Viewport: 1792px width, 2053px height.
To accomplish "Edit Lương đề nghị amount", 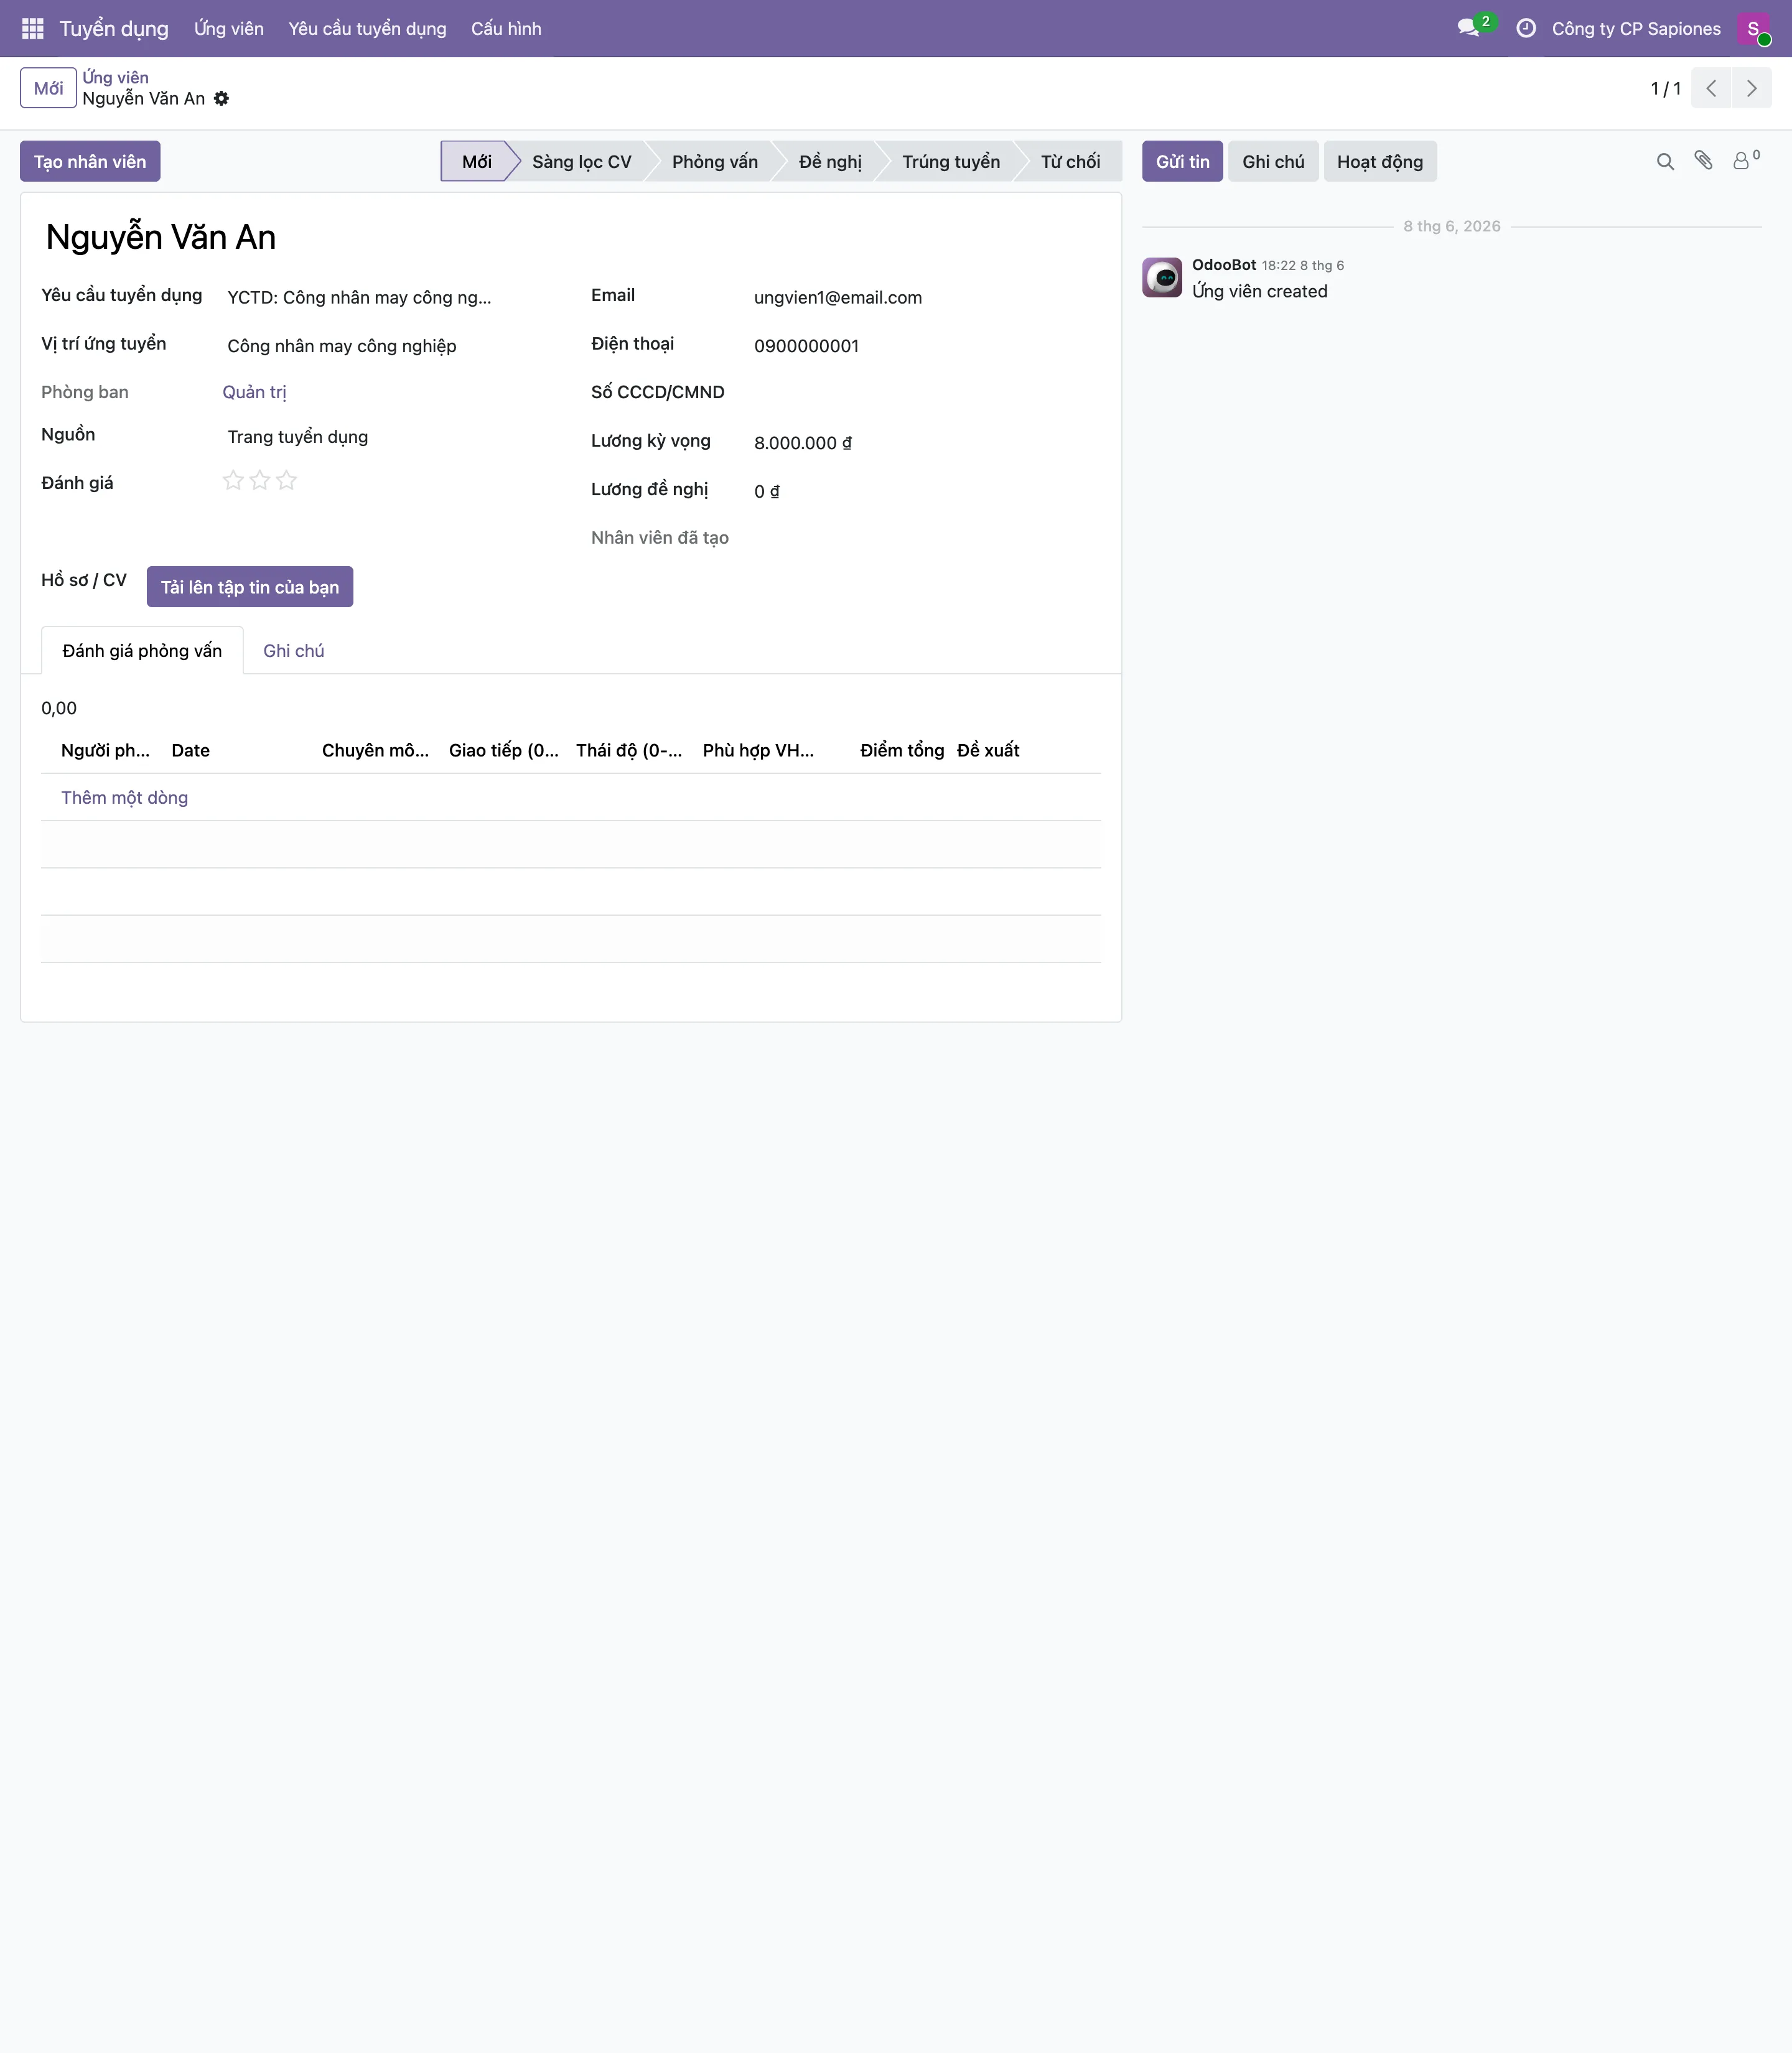I will pyautogui.click(x=925, y=492).
